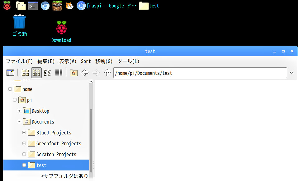Launch the file manager from the taskbar
The image size is (298, 181).
click(21, 6)
